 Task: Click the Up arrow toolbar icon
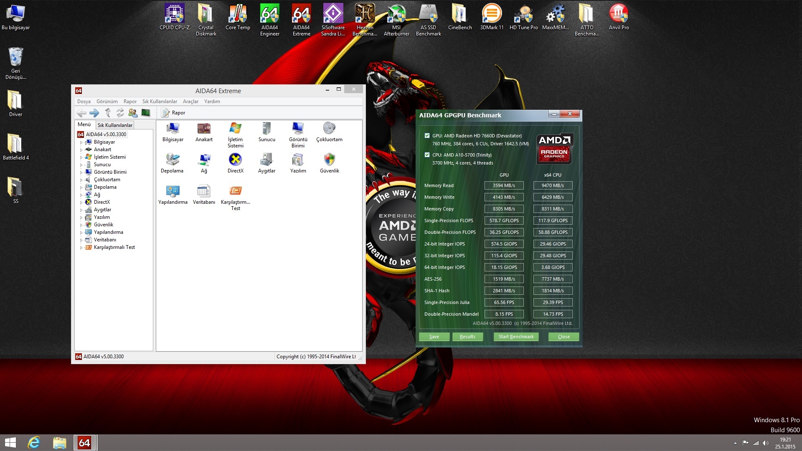click(108, 113)
